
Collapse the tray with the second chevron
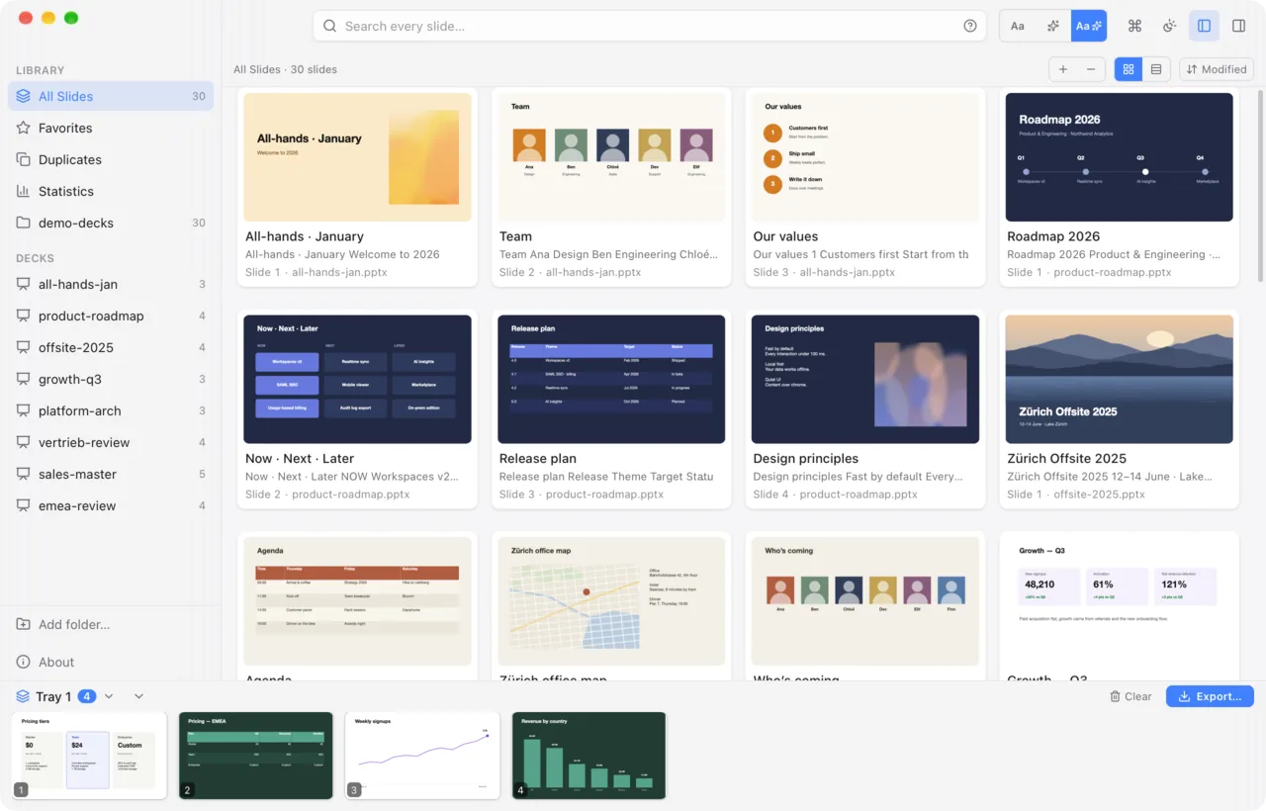click(x=138, y=696)
